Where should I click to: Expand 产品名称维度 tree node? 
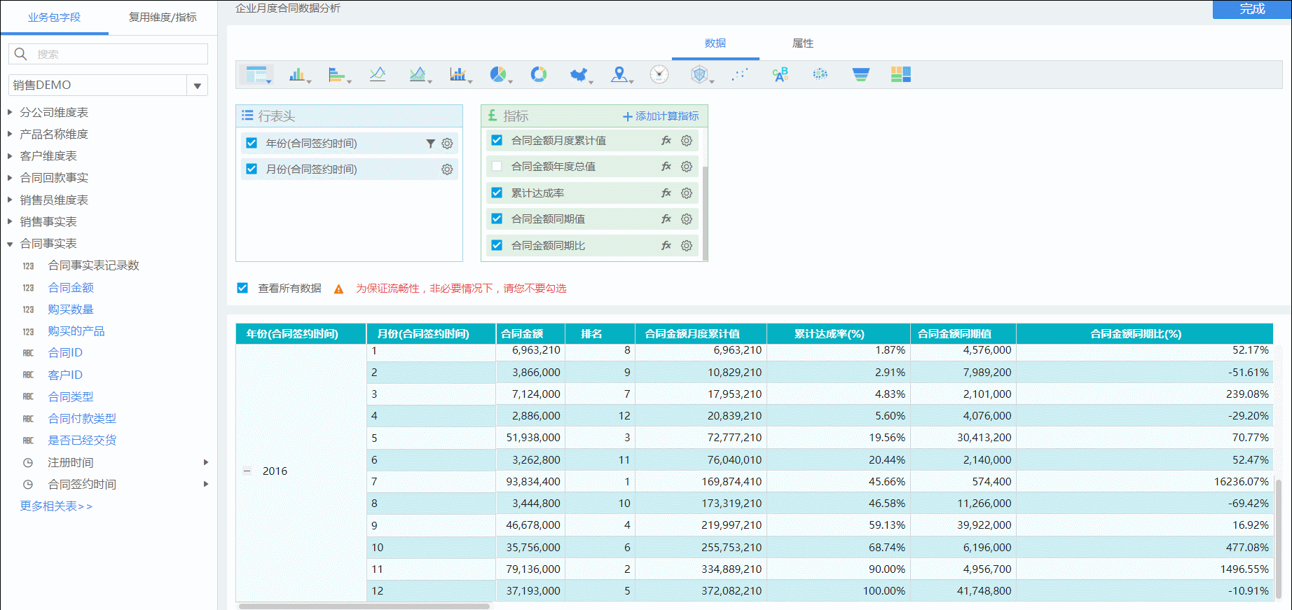(10, 134)
